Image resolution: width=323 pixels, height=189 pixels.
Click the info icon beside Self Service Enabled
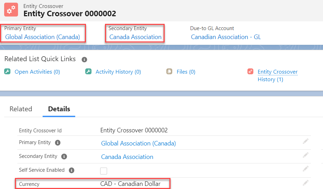[x=71, y=170]
